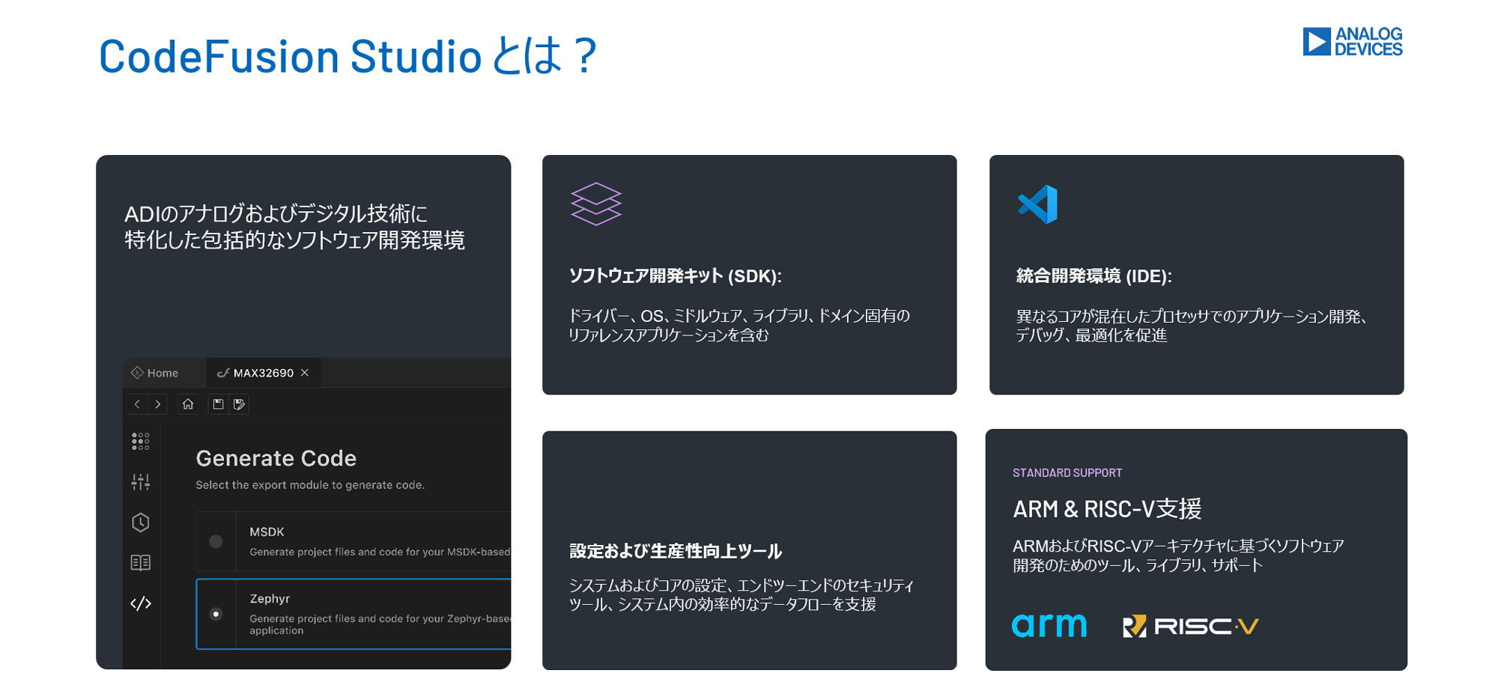The height and width of the screenshot is (700, 1498).
Task: Click the forward navigation arrow
Action: [157, 404]
